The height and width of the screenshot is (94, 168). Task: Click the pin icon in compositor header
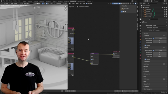tap(108, 3)
